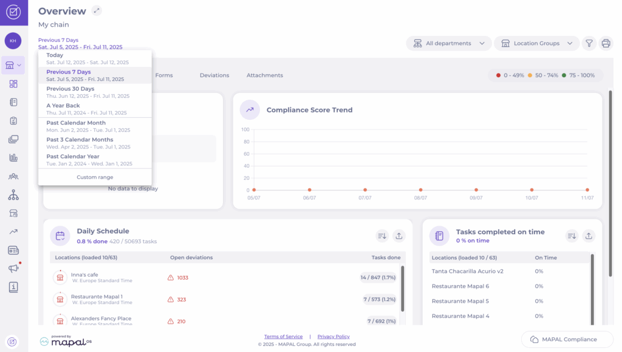Viewport: 622px width, 352px height.
Task: Click the filter funnel icon
Action: point(589,43)
